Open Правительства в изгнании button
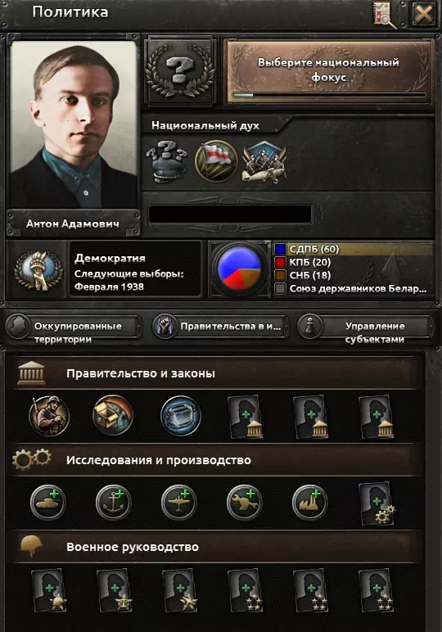 coord(220,327)
